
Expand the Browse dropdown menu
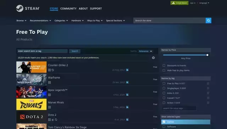[21, 20]
